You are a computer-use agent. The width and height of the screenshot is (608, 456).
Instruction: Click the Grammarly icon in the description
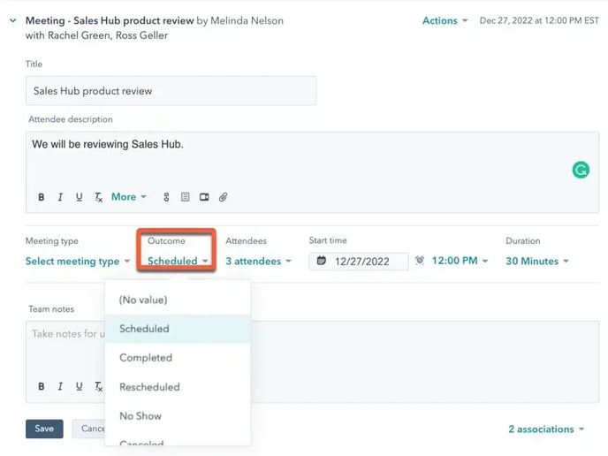pos(581,170)
